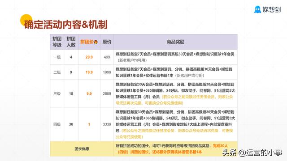This screenshot has width=287, height=161.
Task: Click the (新老用户均可用) note in 一级 row
Action: tap(132, 60)
